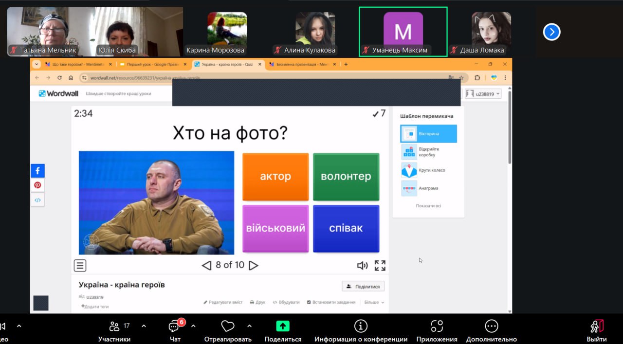The width and height of the screenshot is (623, 344).
Task: Enter fullscreen mode for the quiz
Action: pyautogui.click(x=380, y=265)
